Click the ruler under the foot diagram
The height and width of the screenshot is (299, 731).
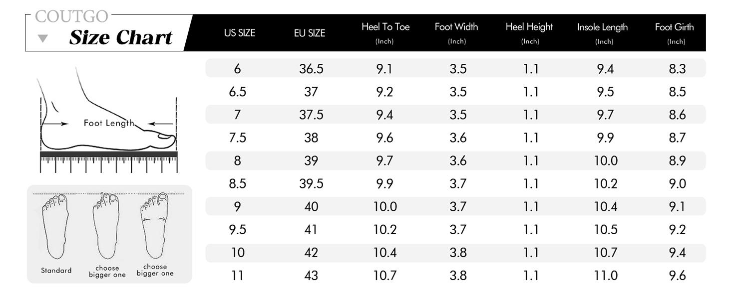[x=108, y=162]
